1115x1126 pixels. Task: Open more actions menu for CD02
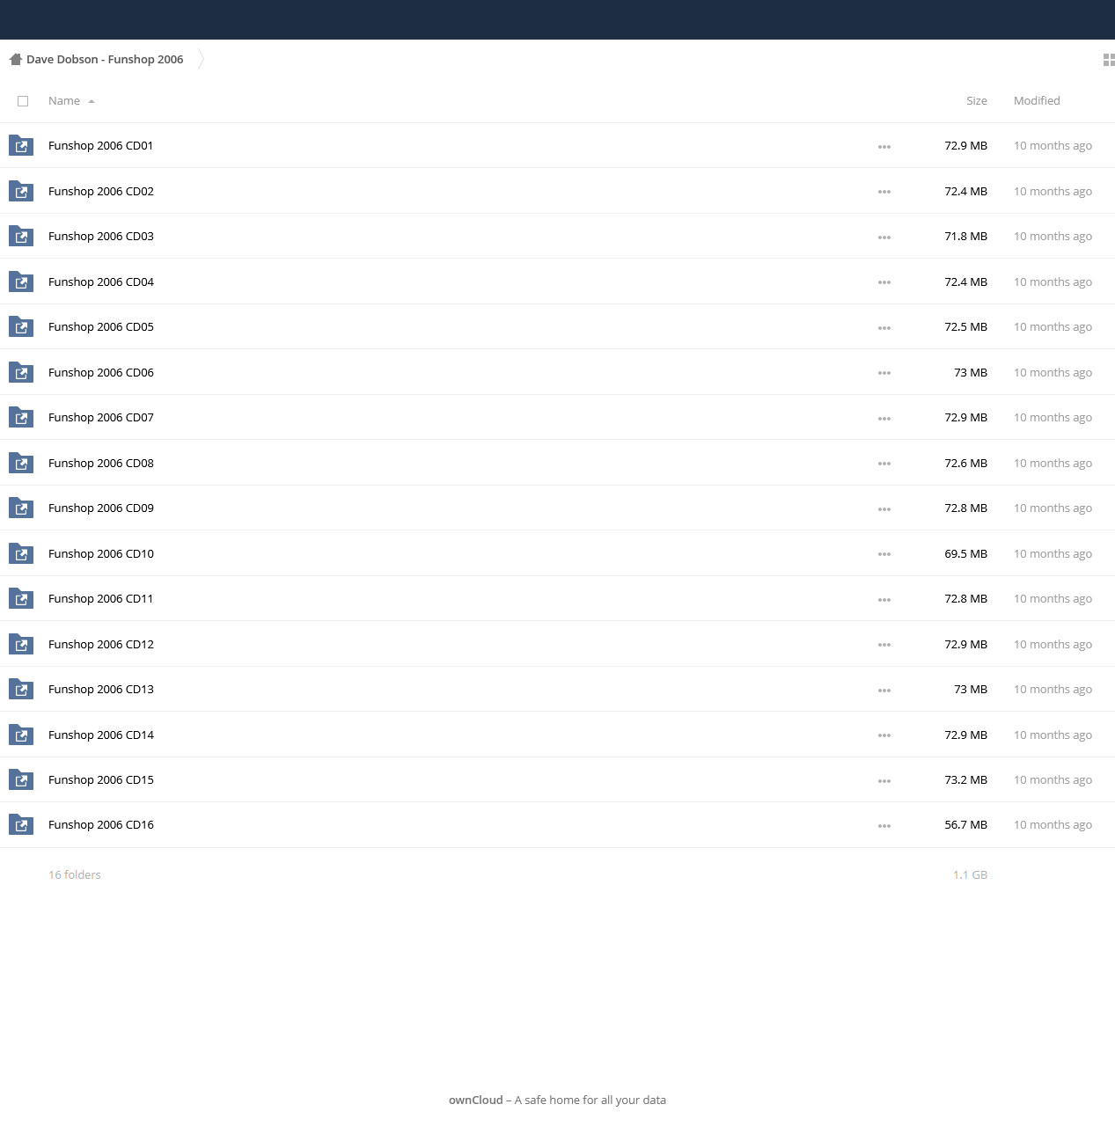(x=884, y=192)
